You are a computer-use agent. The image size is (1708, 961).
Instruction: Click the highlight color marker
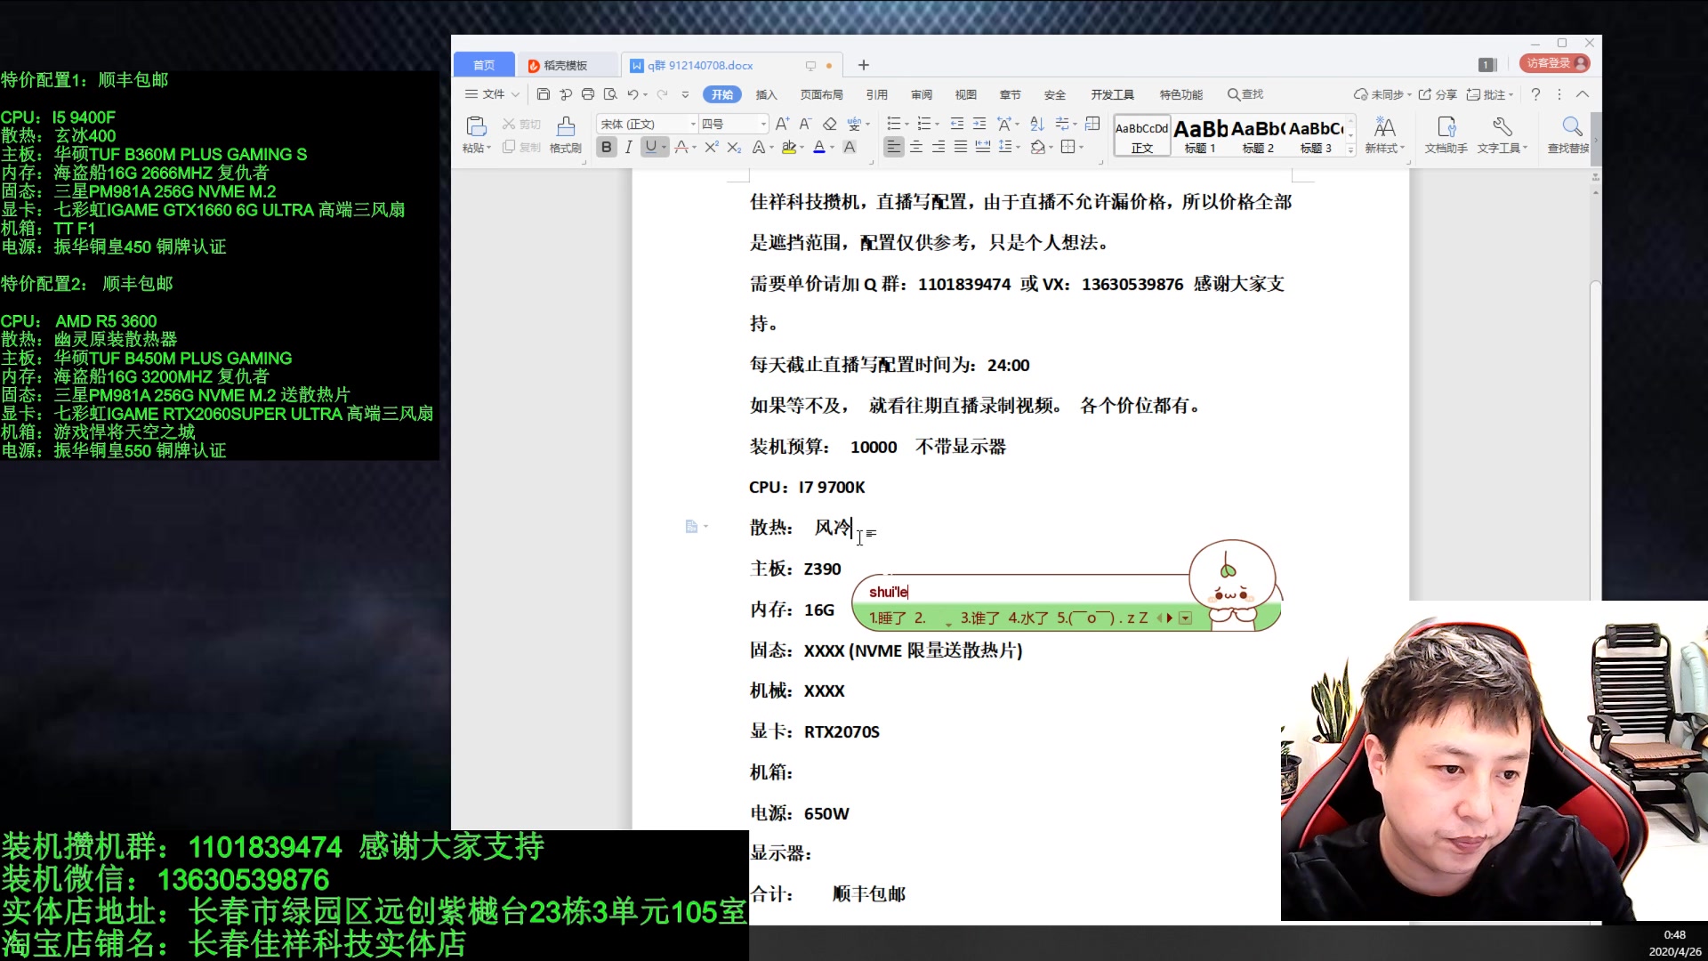coord(788,147)
